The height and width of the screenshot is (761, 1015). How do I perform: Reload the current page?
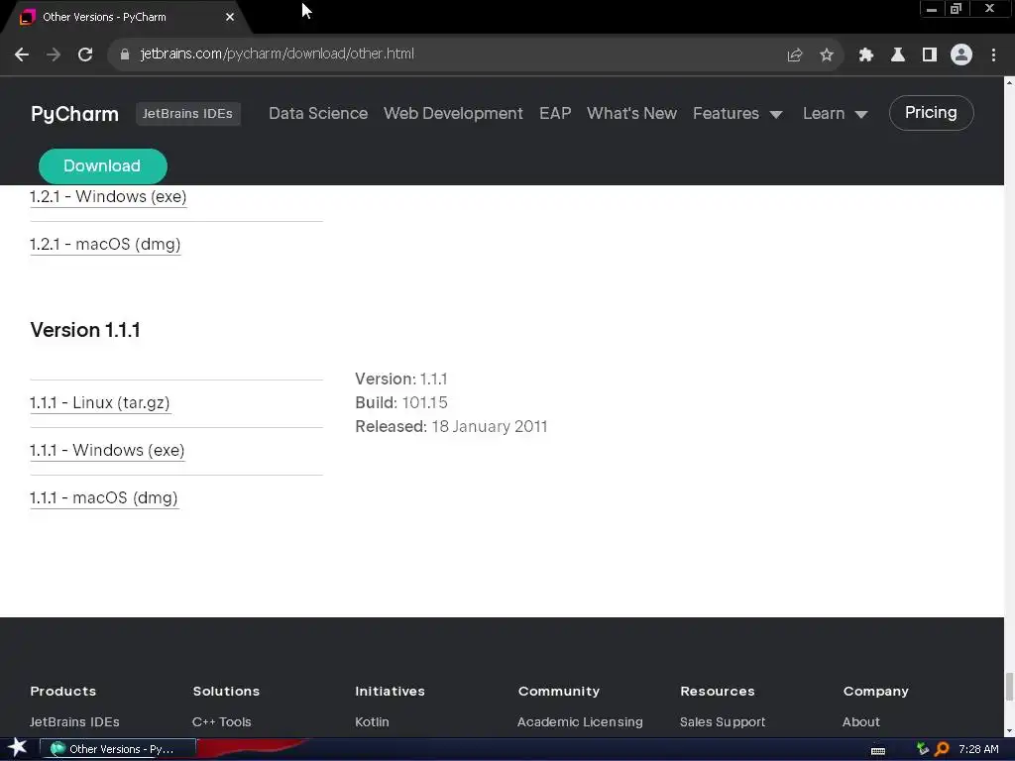click(x=85, y=54)
